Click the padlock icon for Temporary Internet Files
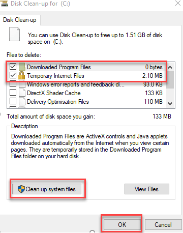Screen dimensions: 183x233 22,75
